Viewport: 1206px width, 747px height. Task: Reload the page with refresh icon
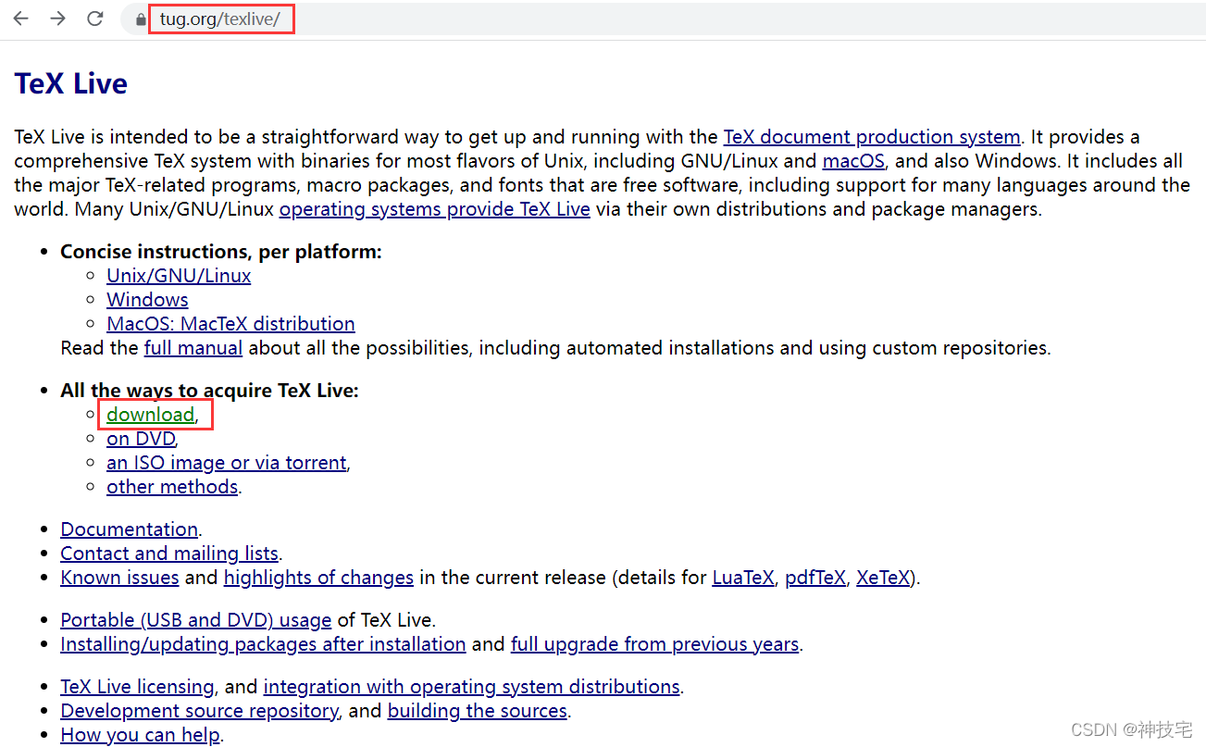[x=94, y=19]
